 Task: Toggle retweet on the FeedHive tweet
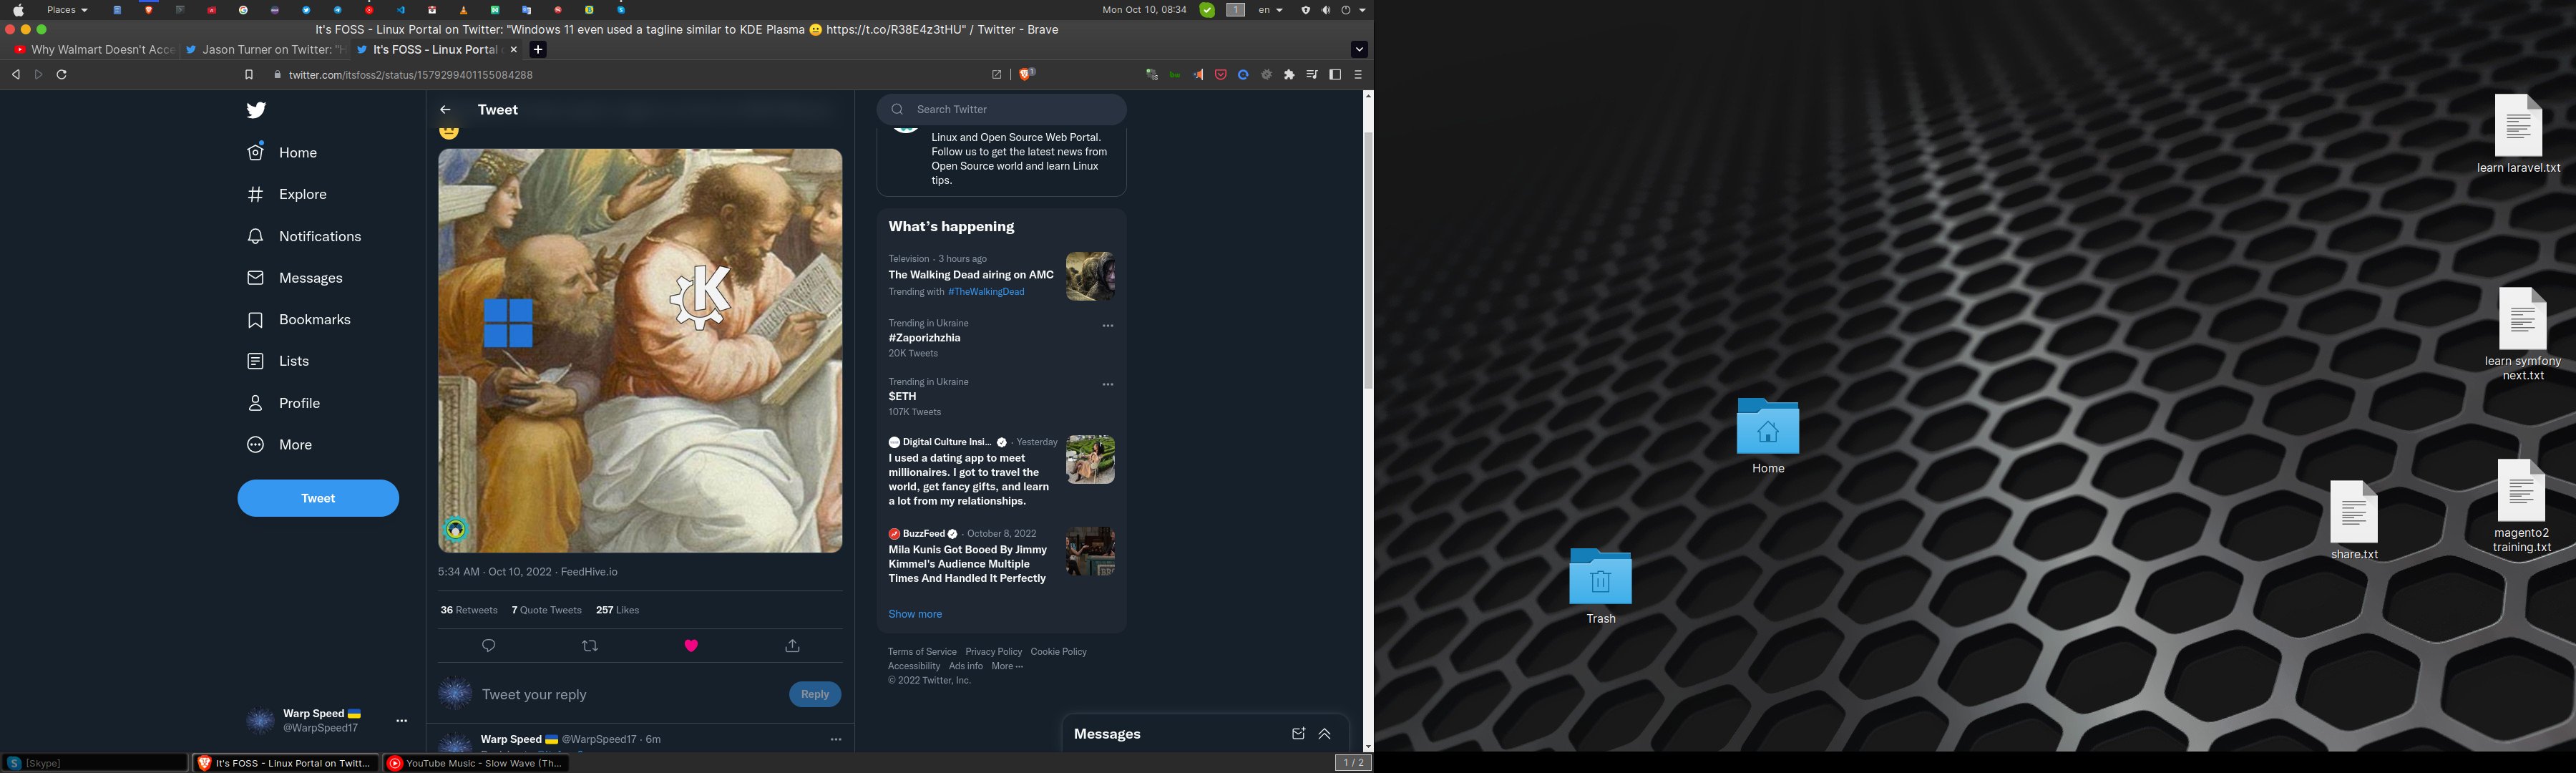[x=590, y=645]
